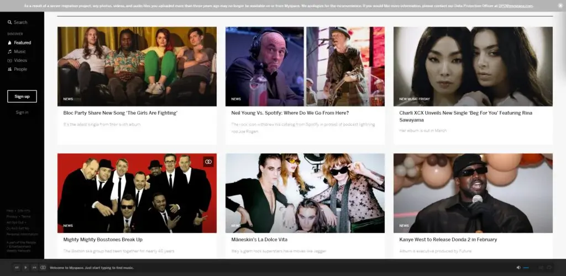Open the Mighty Mighty Bosstones group photo
The image size is (566, 276).
(x=137, y=193)
